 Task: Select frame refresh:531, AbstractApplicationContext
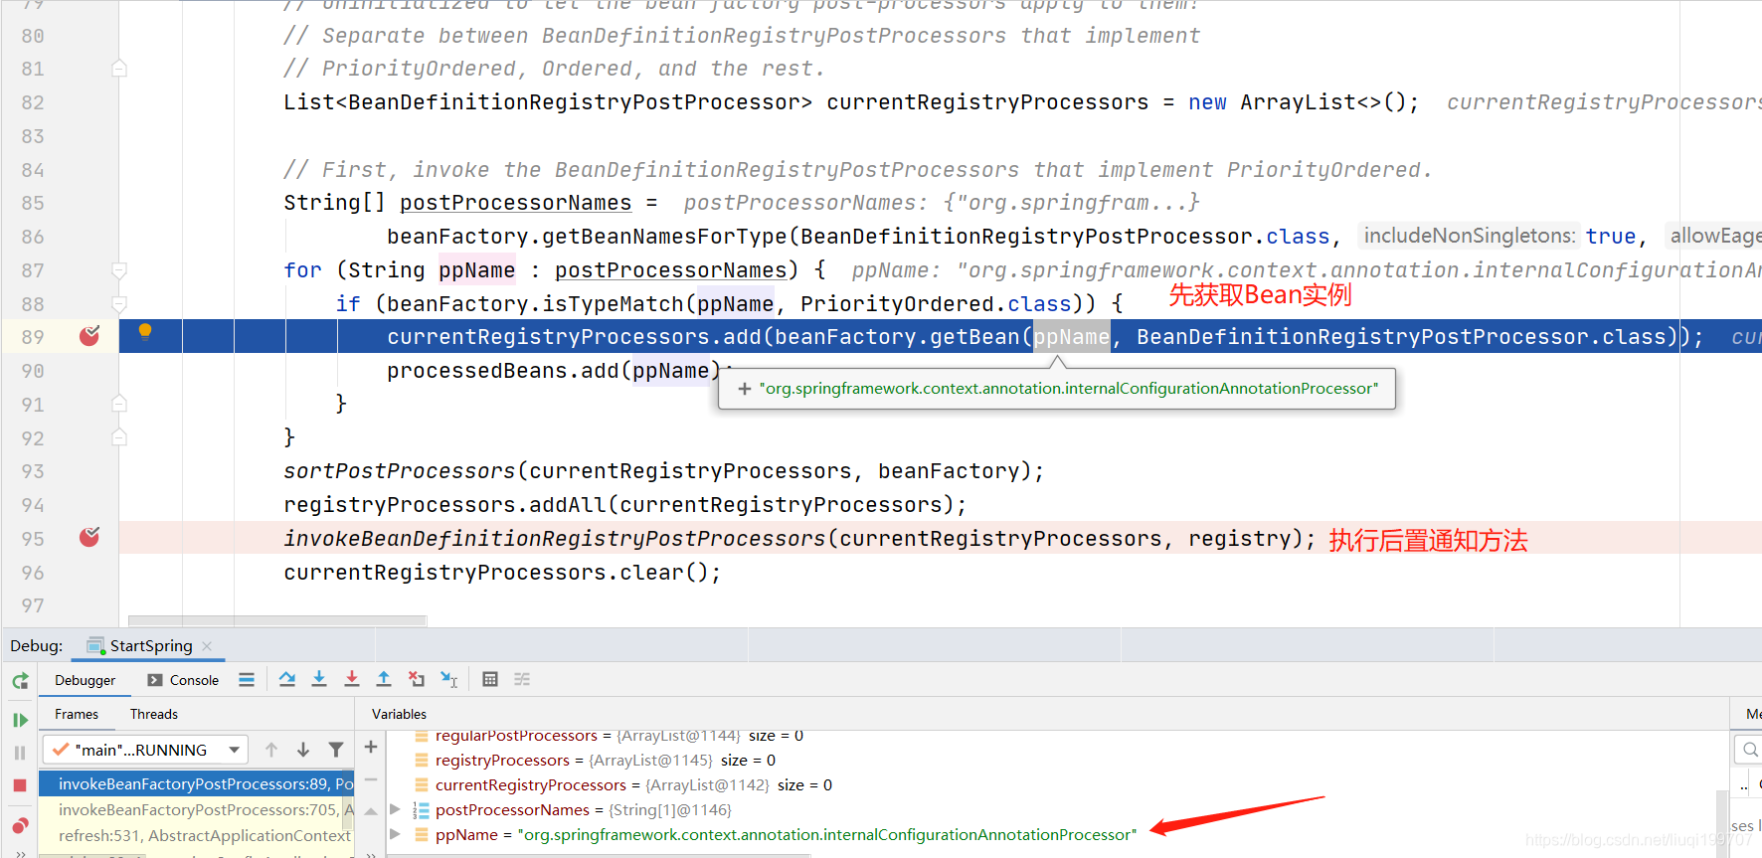point(196,835)
